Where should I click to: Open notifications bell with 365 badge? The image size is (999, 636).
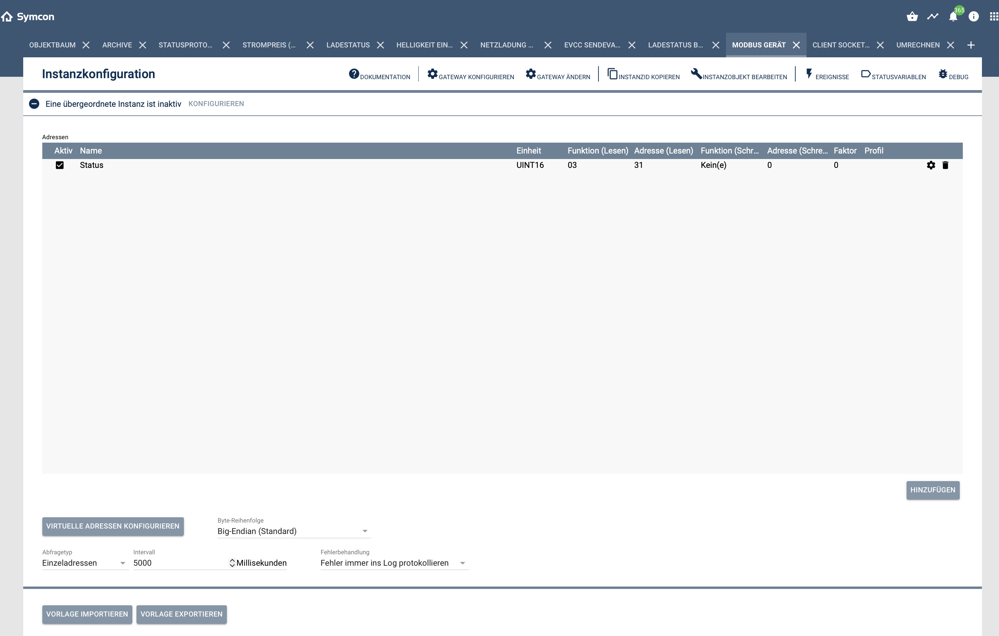(953, 17)
